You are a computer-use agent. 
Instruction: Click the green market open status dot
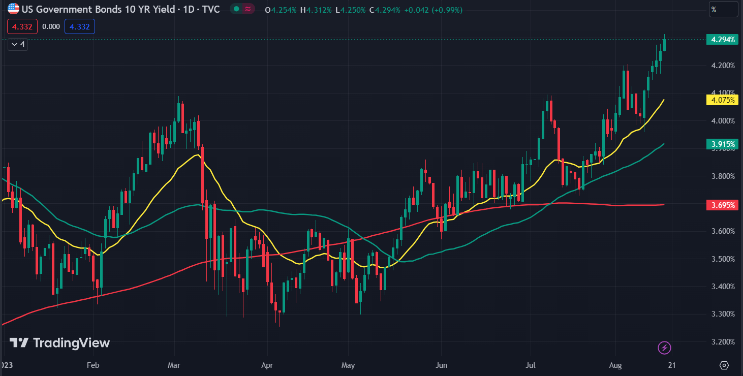[236, 9]
